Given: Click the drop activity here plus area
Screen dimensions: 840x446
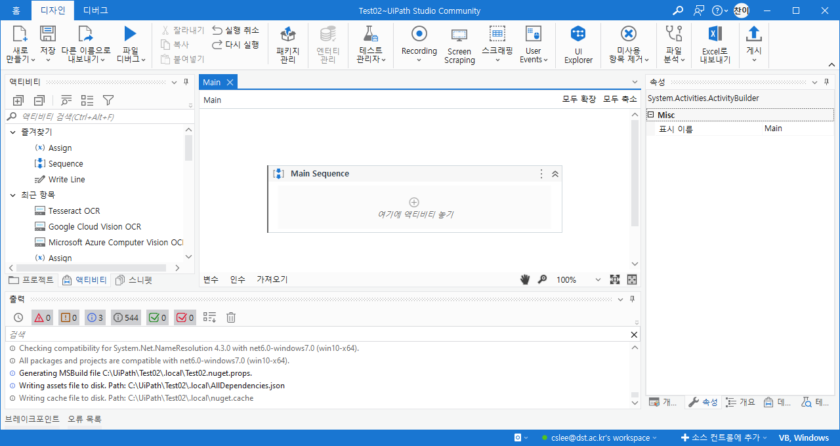Looking at the screenshot, I should pos(414,207).
